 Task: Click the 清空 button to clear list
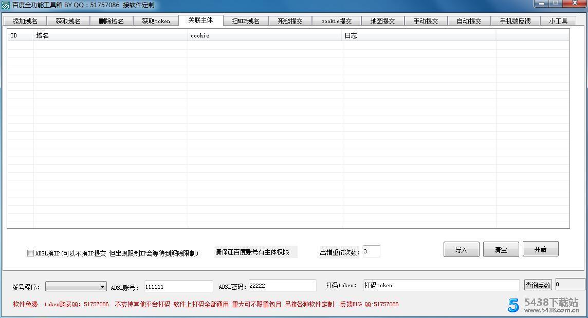coord(500,249)
